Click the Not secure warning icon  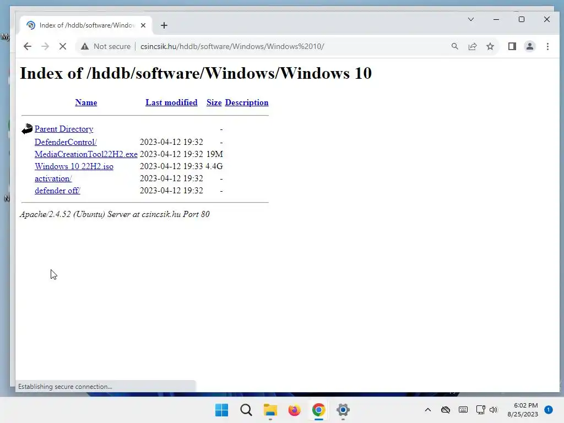point(84,46)
